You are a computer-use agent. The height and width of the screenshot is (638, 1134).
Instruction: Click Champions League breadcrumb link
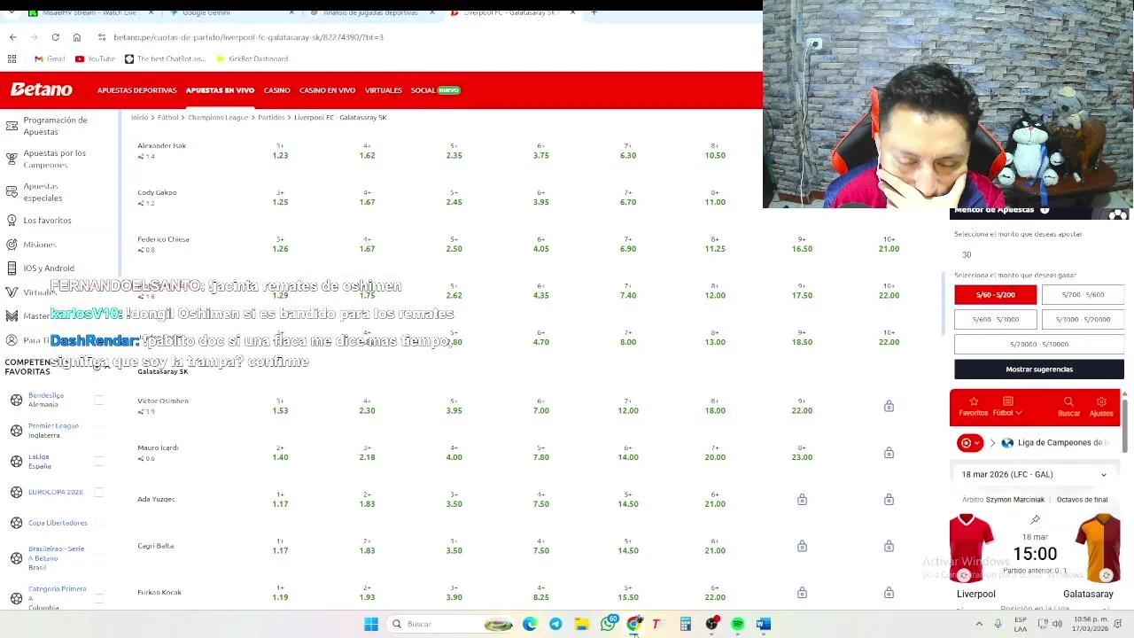(218, 117)
